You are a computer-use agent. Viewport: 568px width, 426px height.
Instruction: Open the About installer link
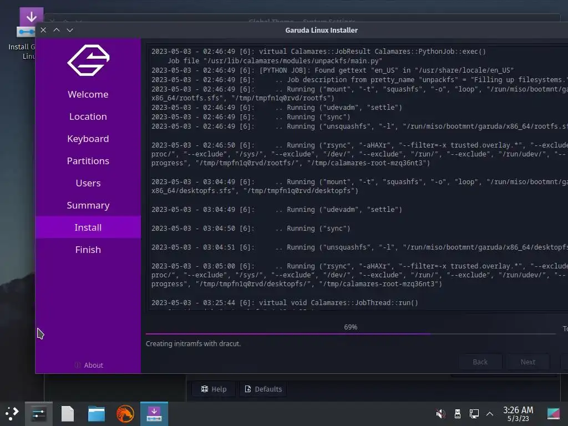point(89,365)
